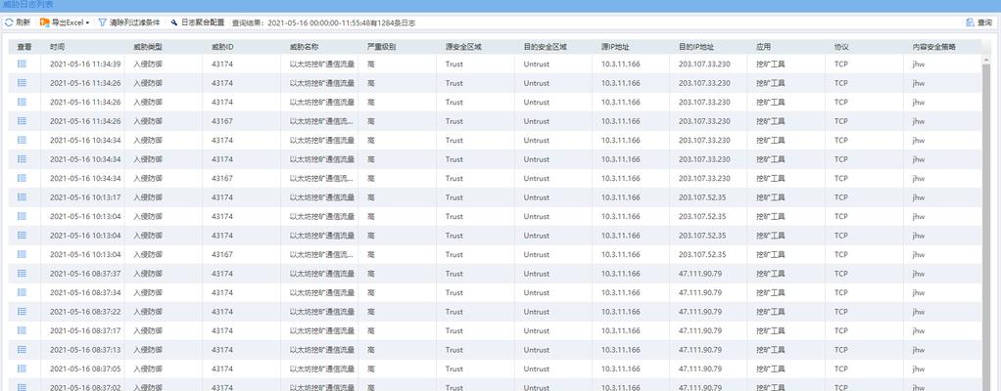Open 日志聚合配置 settings
The height and width of the screenshot is (391, 1001).
(x=197, y=22)
